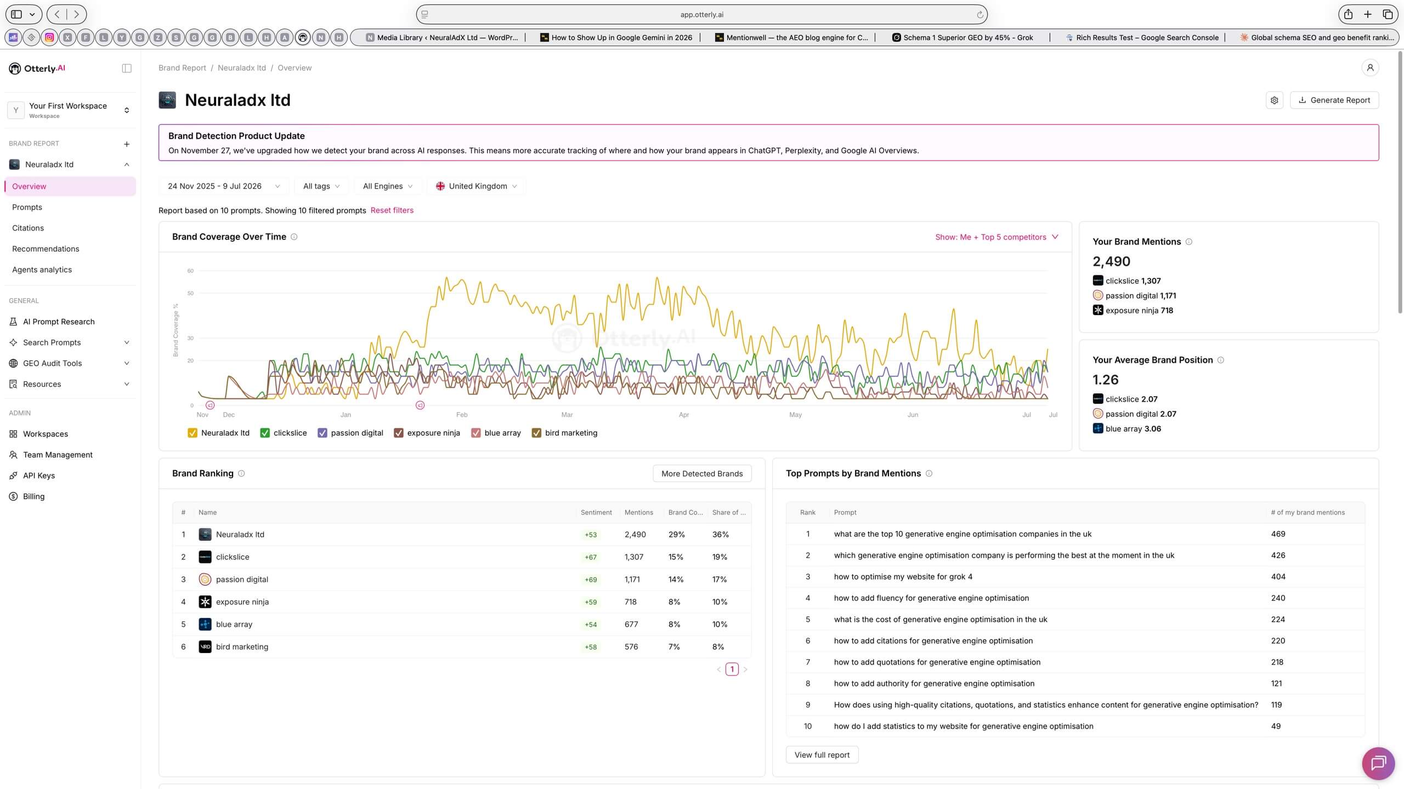Click More Detected Brands button
1404x789 pixels.
[x=702, y=473]
